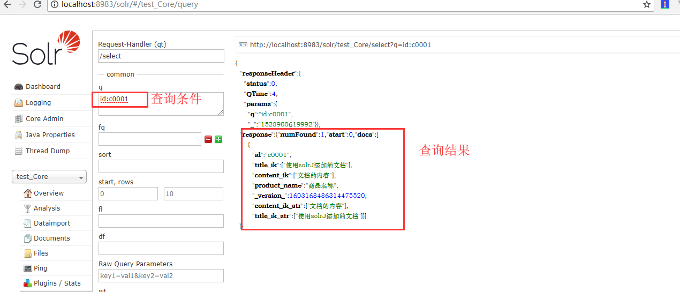Click the fl field list input
The width and height of the screenshot is (680, 292).
click(x=161, y=221)
